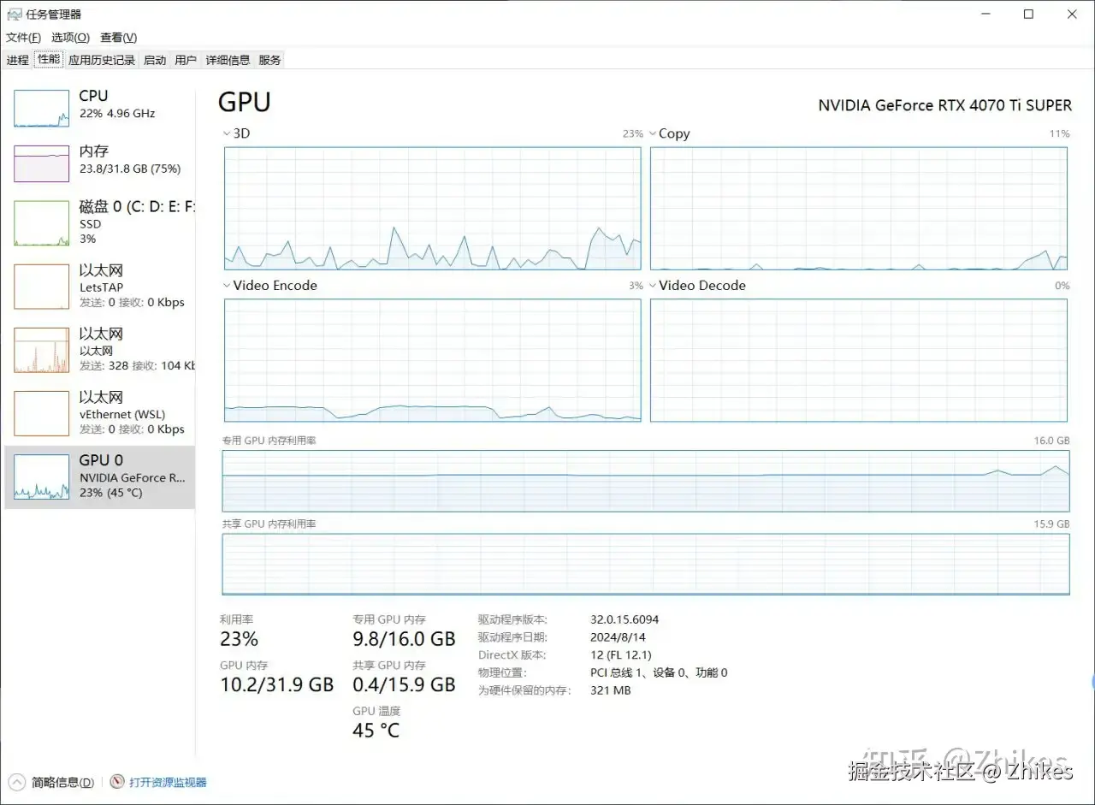Click the Task Manager title bar icon
This screenshot has width=1095, height=805.
tap(15, 15)
